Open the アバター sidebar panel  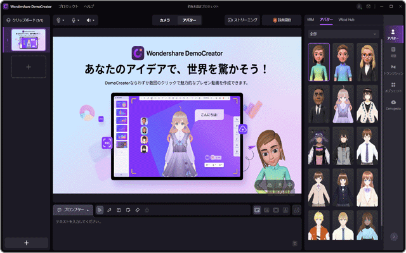tap(393, 35)
